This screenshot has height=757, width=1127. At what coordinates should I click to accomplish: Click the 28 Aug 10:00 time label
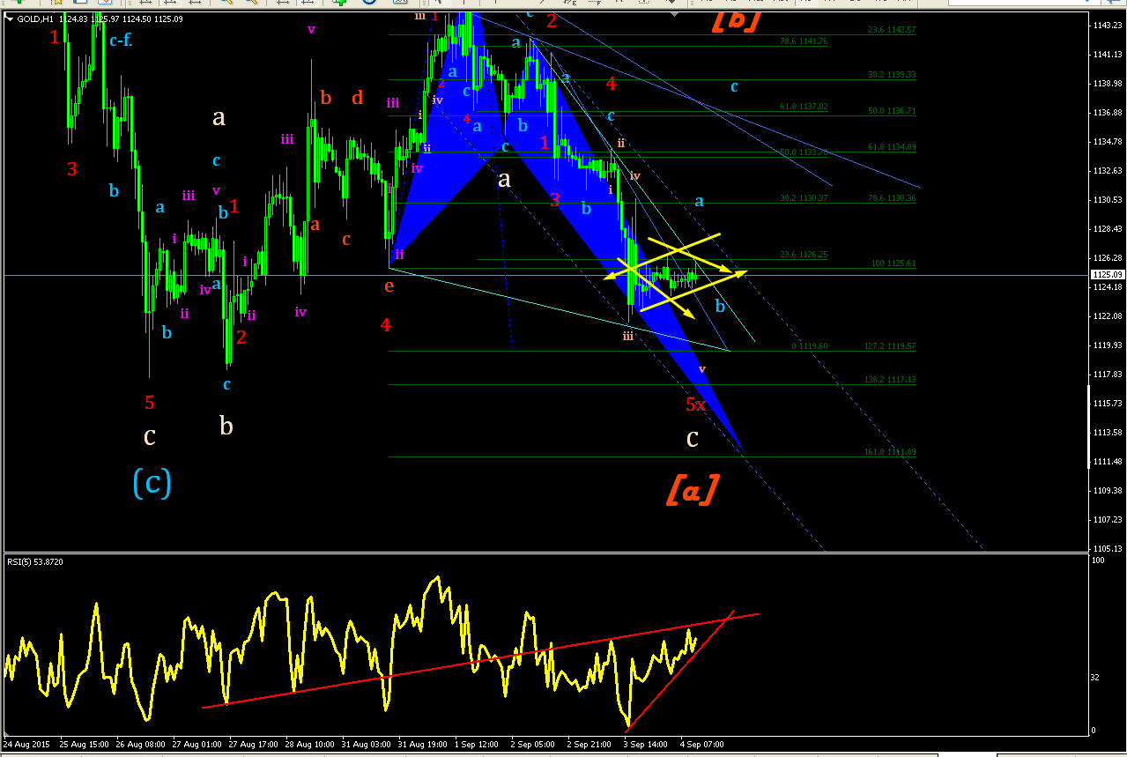[310, 745]
